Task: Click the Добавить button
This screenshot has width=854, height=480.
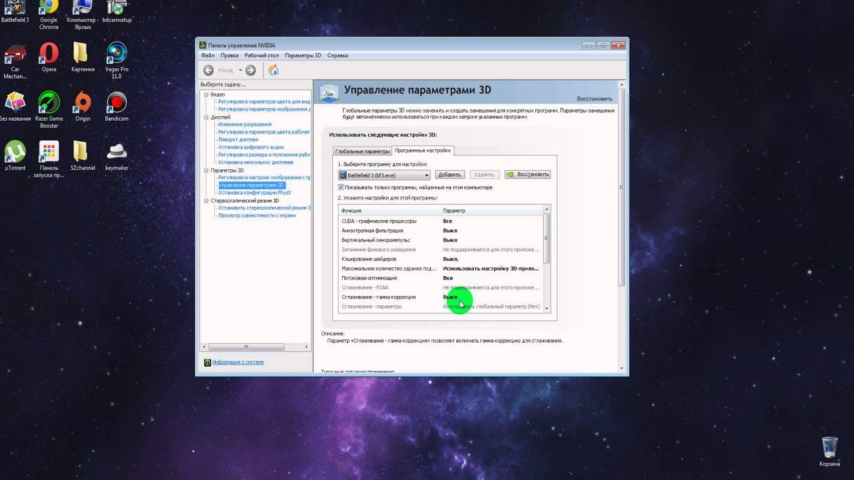Action: (x=450, y=175)
